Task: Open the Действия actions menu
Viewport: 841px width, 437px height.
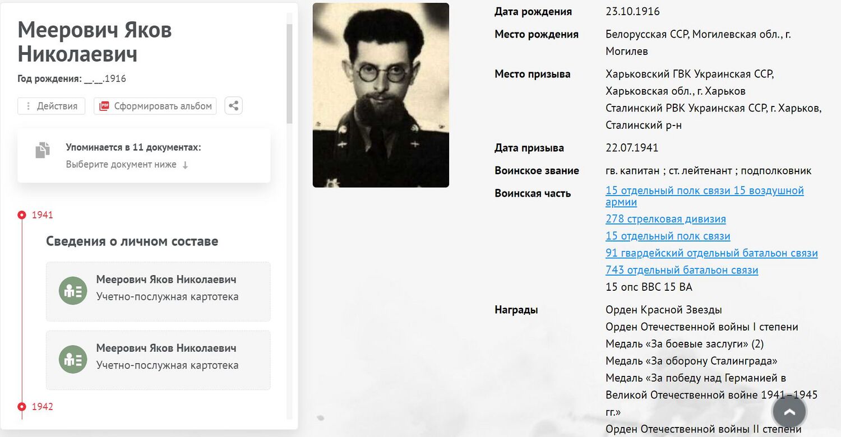Action: click(52, 106)
